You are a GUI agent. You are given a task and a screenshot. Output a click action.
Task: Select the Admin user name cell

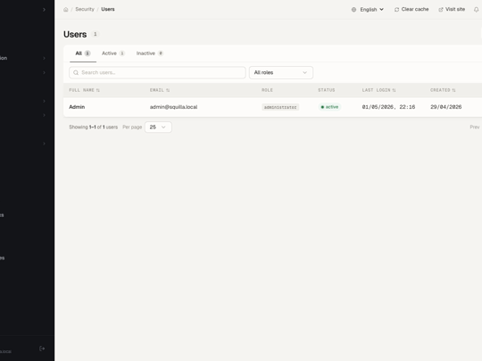click(77, 107)
